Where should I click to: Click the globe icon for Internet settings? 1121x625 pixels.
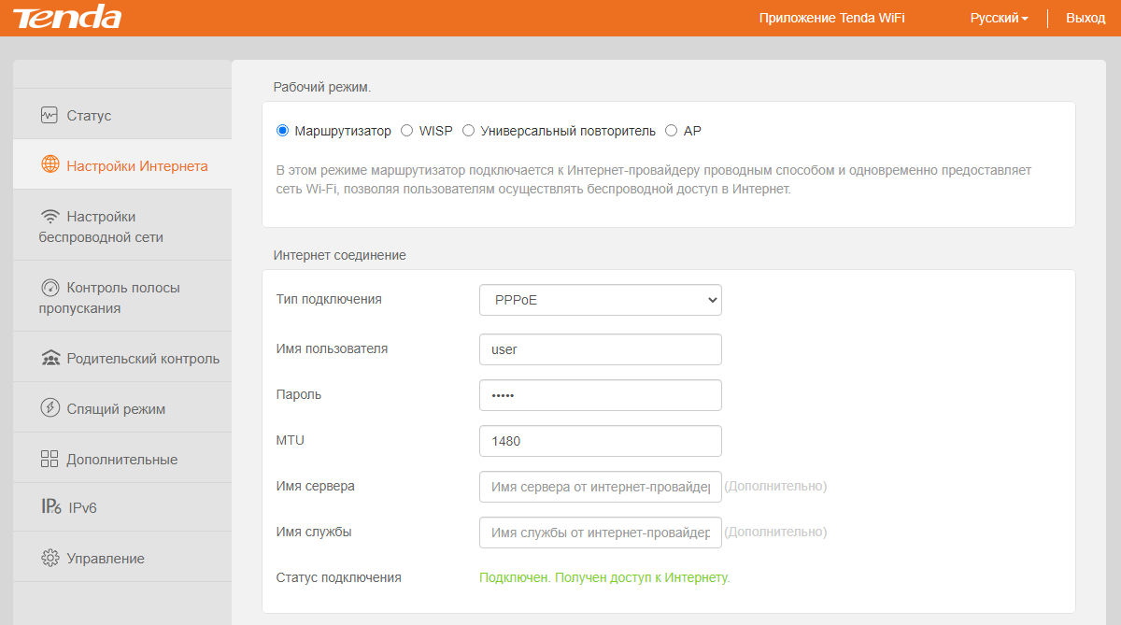tap(50, 165)
